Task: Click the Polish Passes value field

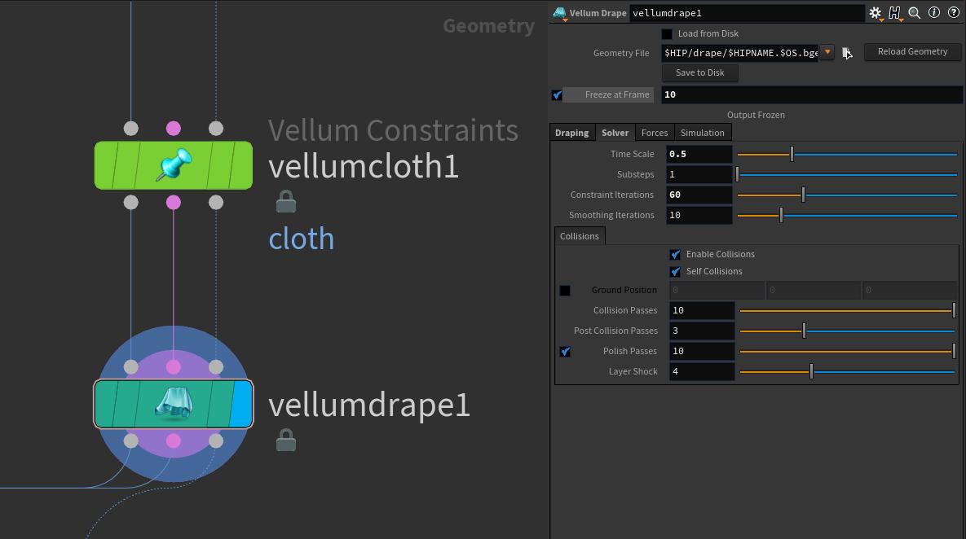Action: point(702,352)
